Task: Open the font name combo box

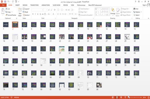Action: point(37,10)
